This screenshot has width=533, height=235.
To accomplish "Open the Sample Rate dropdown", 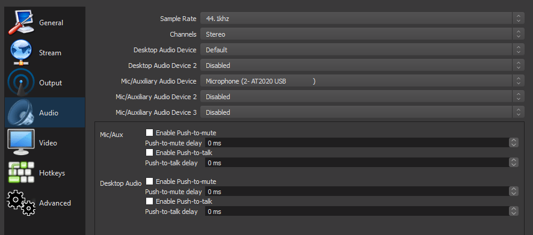I will 362,19.
